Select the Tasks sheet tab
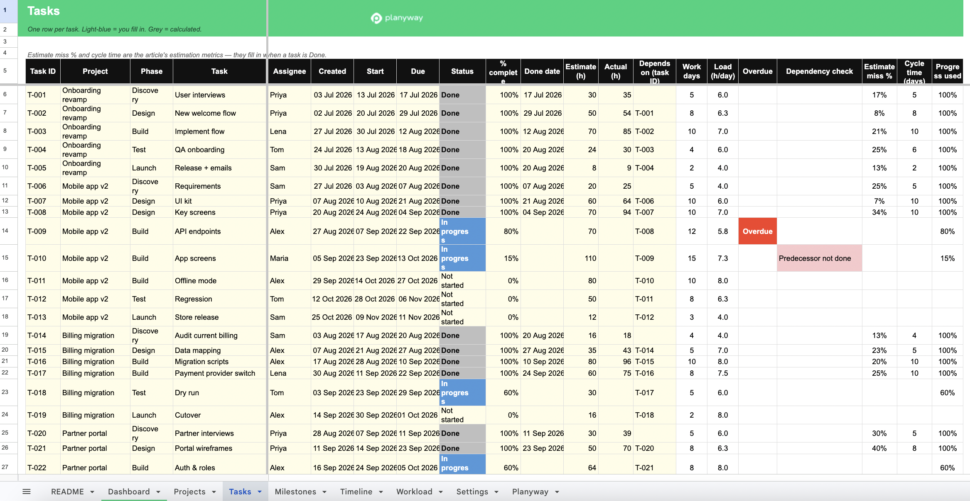 240,491
